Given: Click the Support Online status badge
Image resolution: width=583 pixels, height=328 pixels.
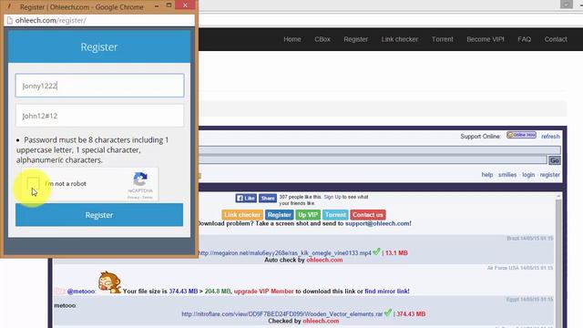Looking at the screenshot, I should (x=521, y=135).
